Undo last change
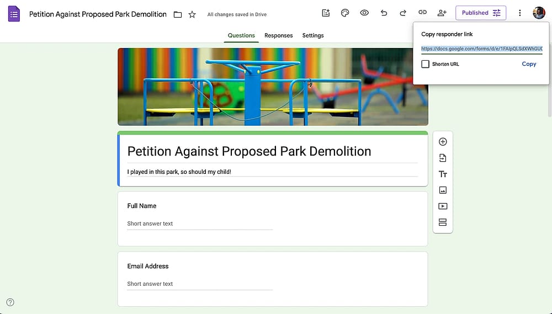 pos(384,13)
